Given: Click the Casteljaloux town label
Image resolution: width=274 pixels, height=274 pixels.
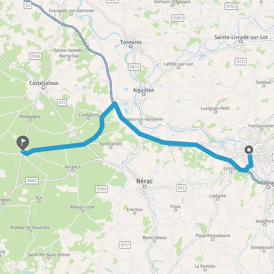Looking at the screenshot, I should click(44, 83).
